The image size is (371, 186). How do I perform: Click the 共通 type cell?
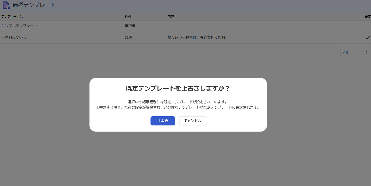pos(128,37)
